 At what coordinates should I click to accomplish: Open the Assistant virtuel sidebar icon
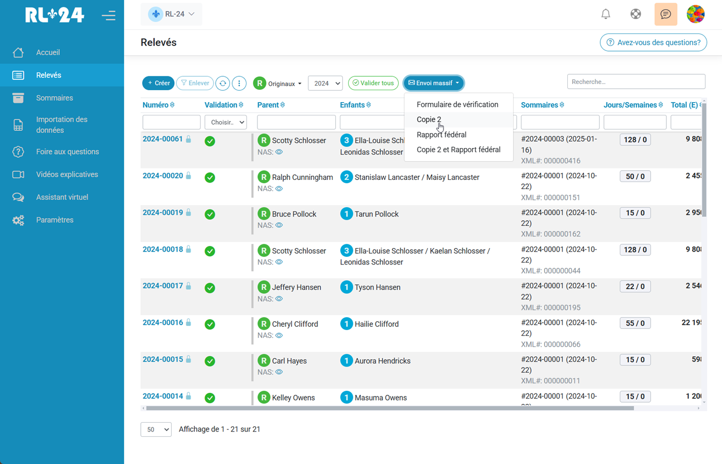click(x=18, y=197)
